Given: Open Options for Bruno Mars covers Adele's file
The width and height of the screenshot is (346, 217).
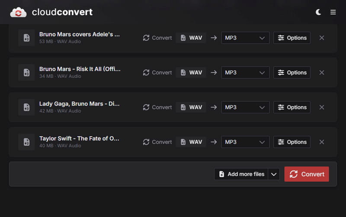Looking at the screenshot, I should (x=292, y=38).
